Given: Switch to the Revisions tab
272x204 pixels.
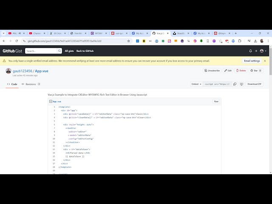Looking at the screenshot, I should click(32, 84).
